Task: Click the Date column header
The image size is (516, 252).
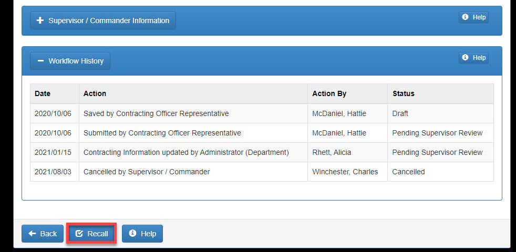Action: click(43, 93)
